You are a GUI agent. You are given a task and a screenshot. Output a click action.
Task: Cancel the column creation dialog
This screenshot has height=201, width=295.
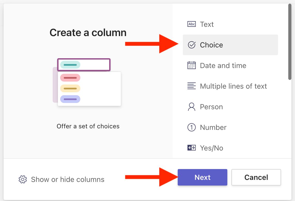(x=256, y=177)
